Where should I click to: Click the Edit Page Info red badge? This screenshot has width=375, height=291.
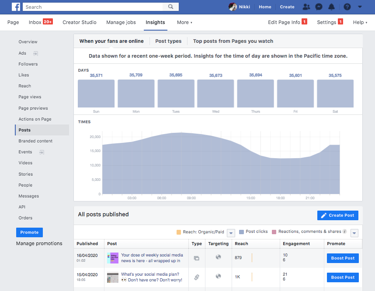point(304,22)
